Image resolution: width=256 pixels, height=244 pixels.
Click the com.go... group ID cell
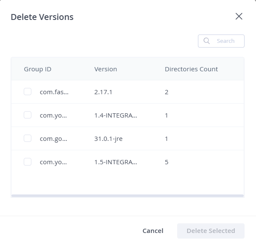coord(53,139)
